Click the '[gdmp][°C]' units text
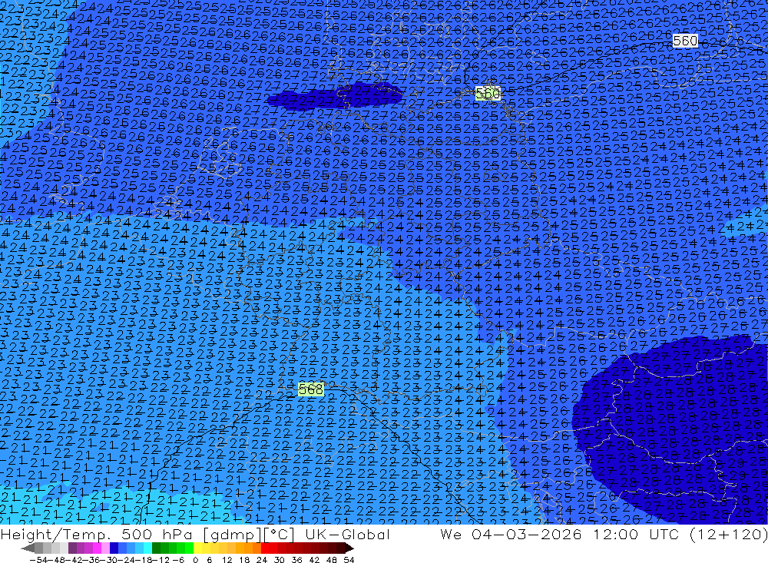This screenshot has width=768, height=563. coord(248,534)
